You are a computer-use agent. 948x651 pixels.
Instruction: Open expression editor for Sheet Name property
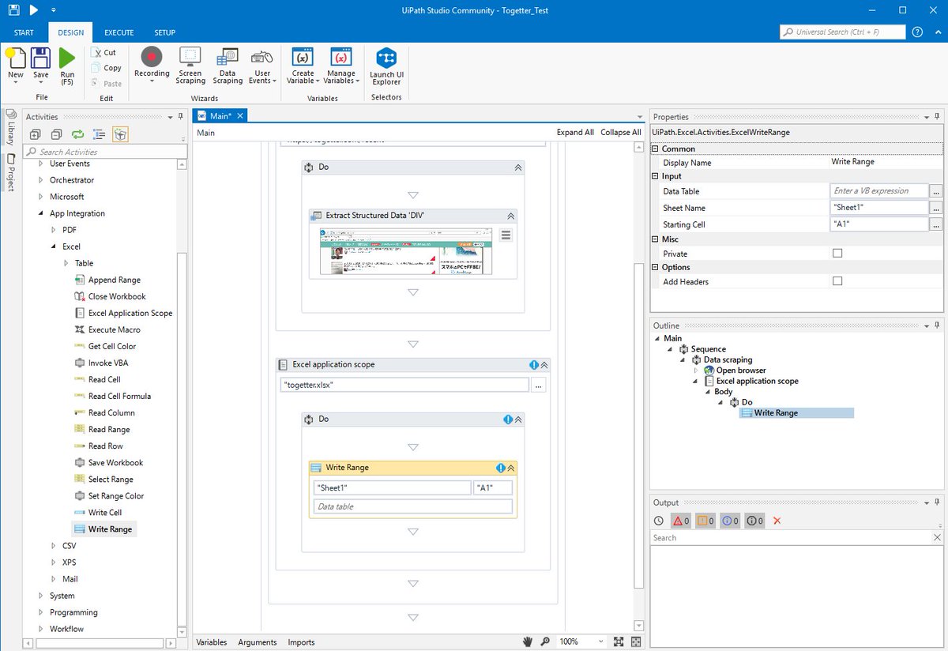coord(936,208)
